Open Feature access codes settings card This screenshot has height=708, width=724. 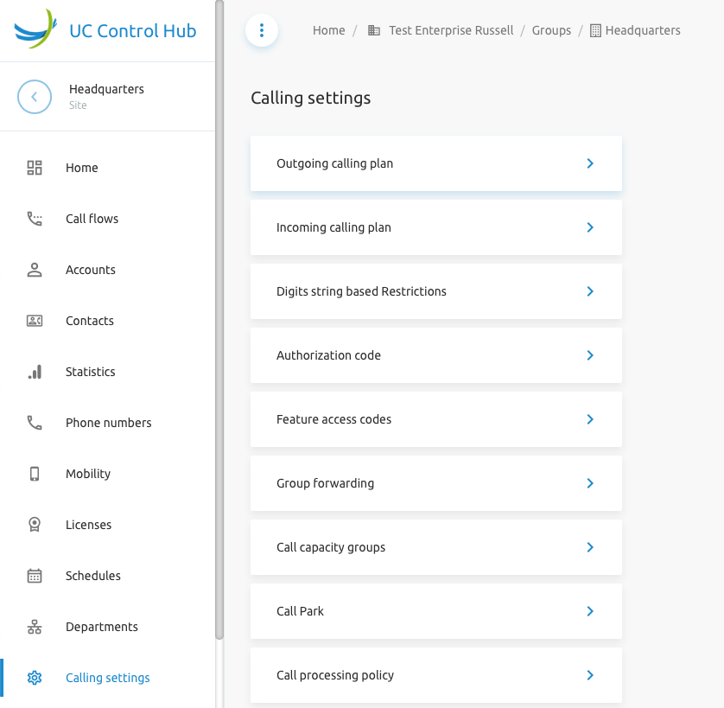pyautogui.click(x=436, y=419)
